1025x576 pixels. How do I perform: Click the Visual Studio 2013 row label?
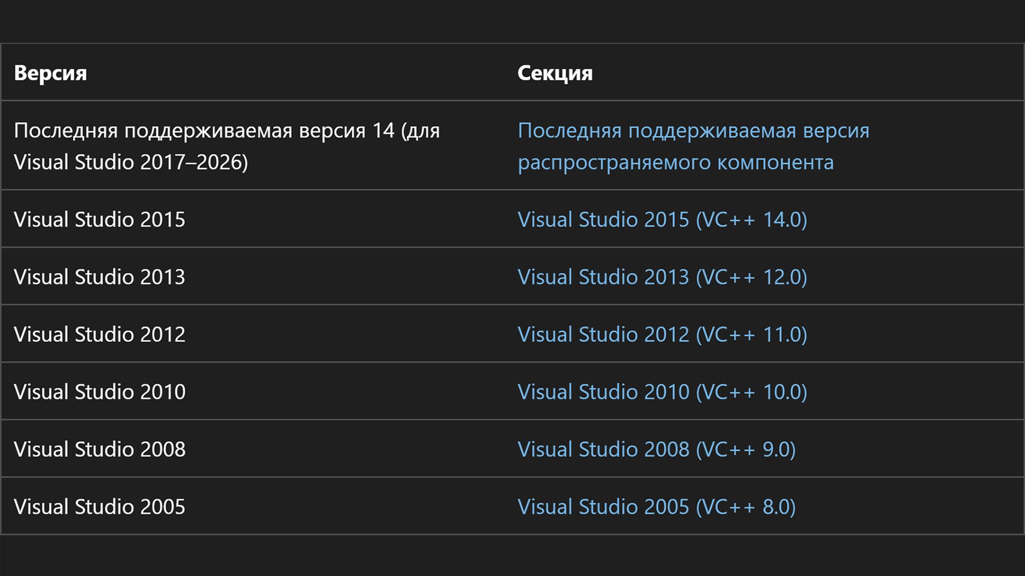click(100, 277)
